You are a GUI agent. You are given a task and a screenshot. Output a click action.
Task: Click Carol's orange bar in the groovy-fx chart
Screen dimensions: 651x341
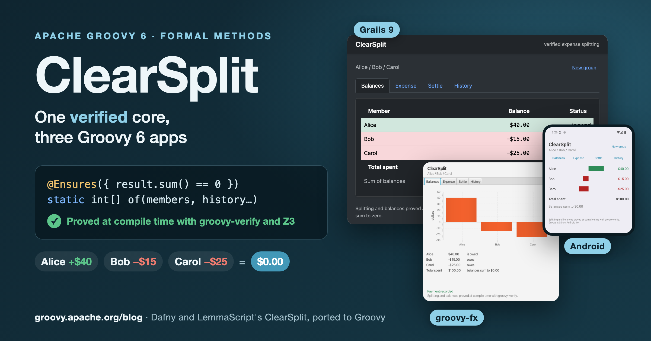click(x=532, y=229)
